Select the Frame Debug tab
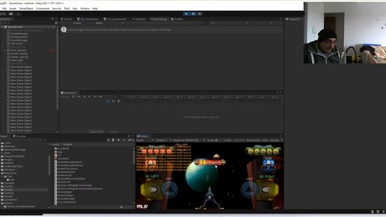 (159, 19)
